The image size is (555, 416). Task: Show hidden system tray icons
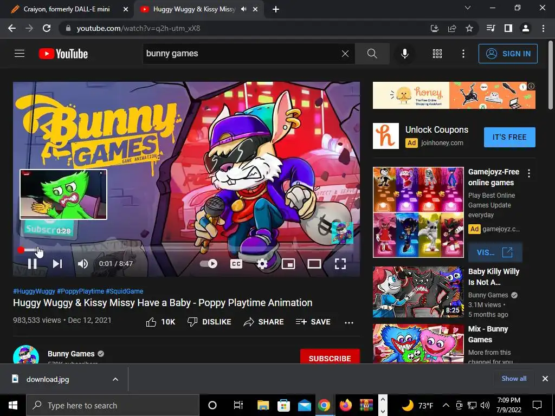point(446,405)
